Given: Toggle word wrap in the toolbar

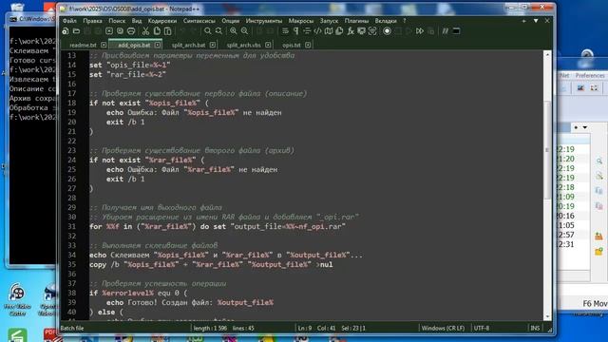Looking at the screenshot, I should pos(285,31).
